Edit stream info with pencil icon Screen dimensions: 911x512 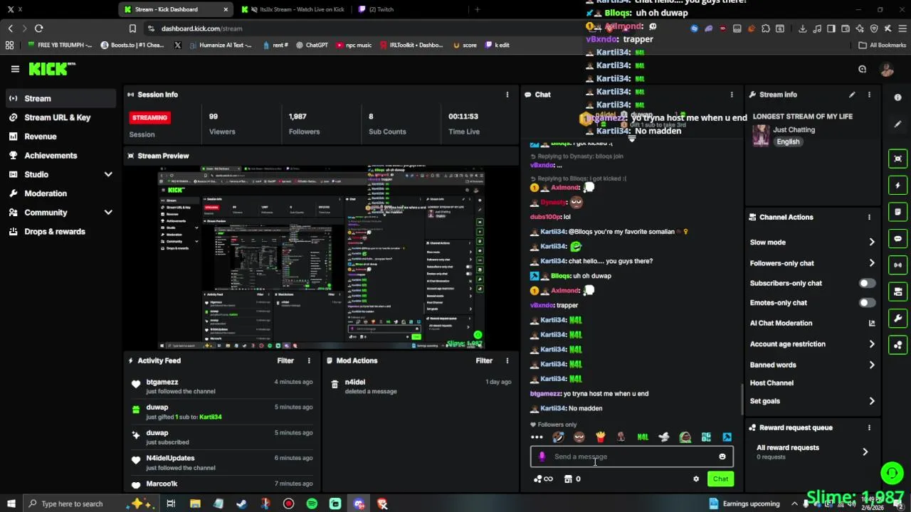click(x=852, y=95)
